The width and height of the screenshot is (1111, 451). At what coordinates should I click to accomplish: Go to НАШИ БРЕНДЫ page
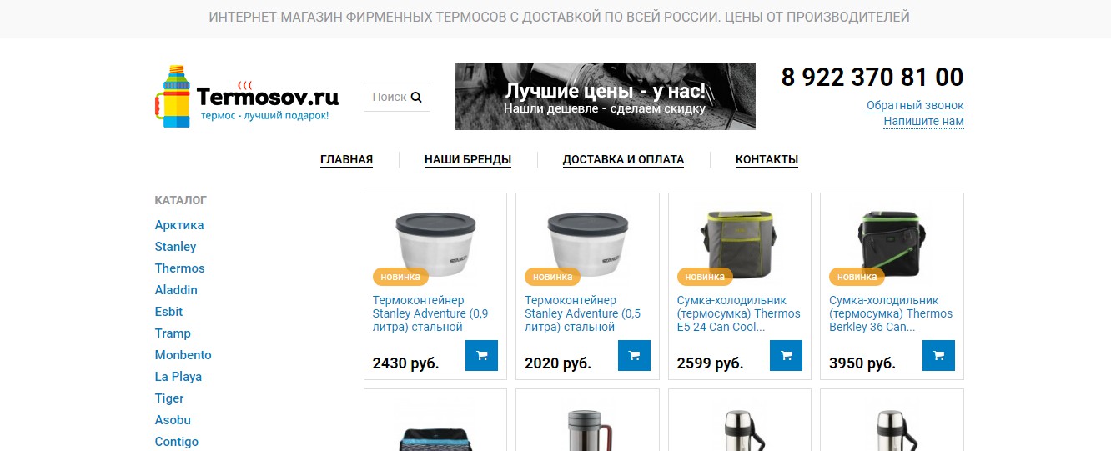click(468, 159)
